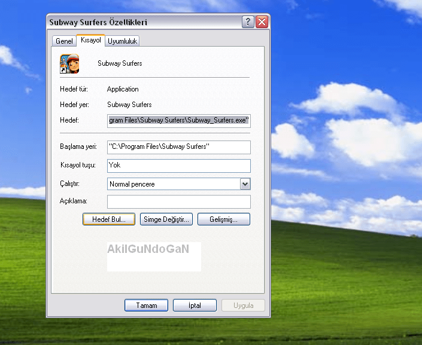The image size is (422, 345).
Task: Open the Uyumluluk tab
Action: click(123, 41)
